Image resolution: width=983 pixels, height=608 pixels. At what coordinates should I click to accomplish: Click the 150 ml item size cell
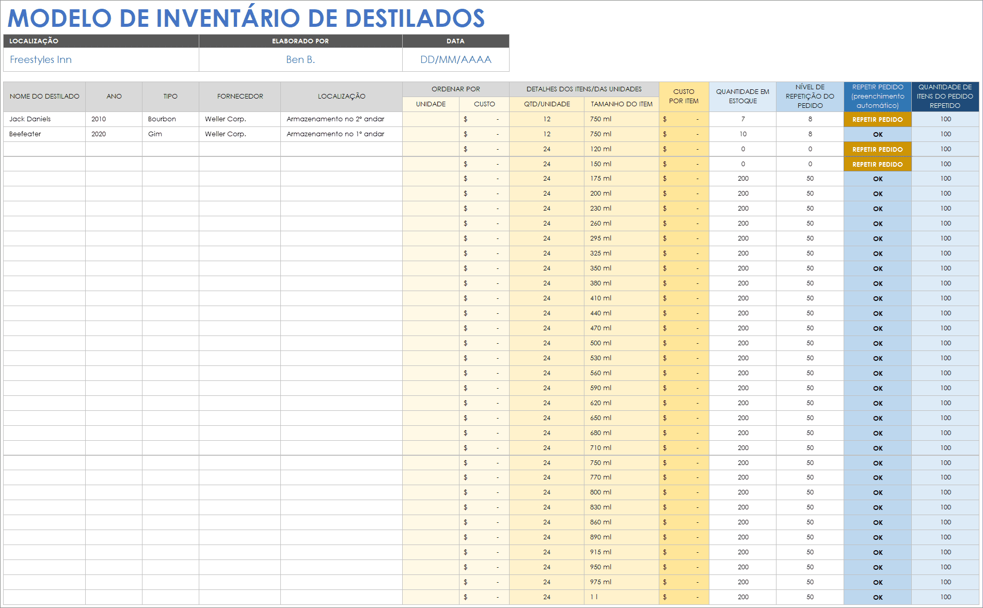tap(622, 164)
